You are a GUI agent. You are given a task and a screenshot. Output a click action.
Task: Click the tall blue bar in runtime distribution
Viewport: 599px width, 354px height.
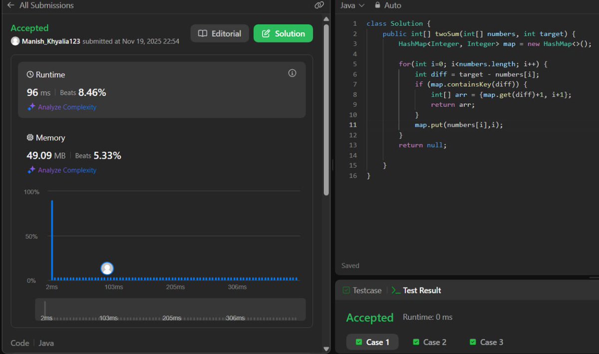[52, 240]
